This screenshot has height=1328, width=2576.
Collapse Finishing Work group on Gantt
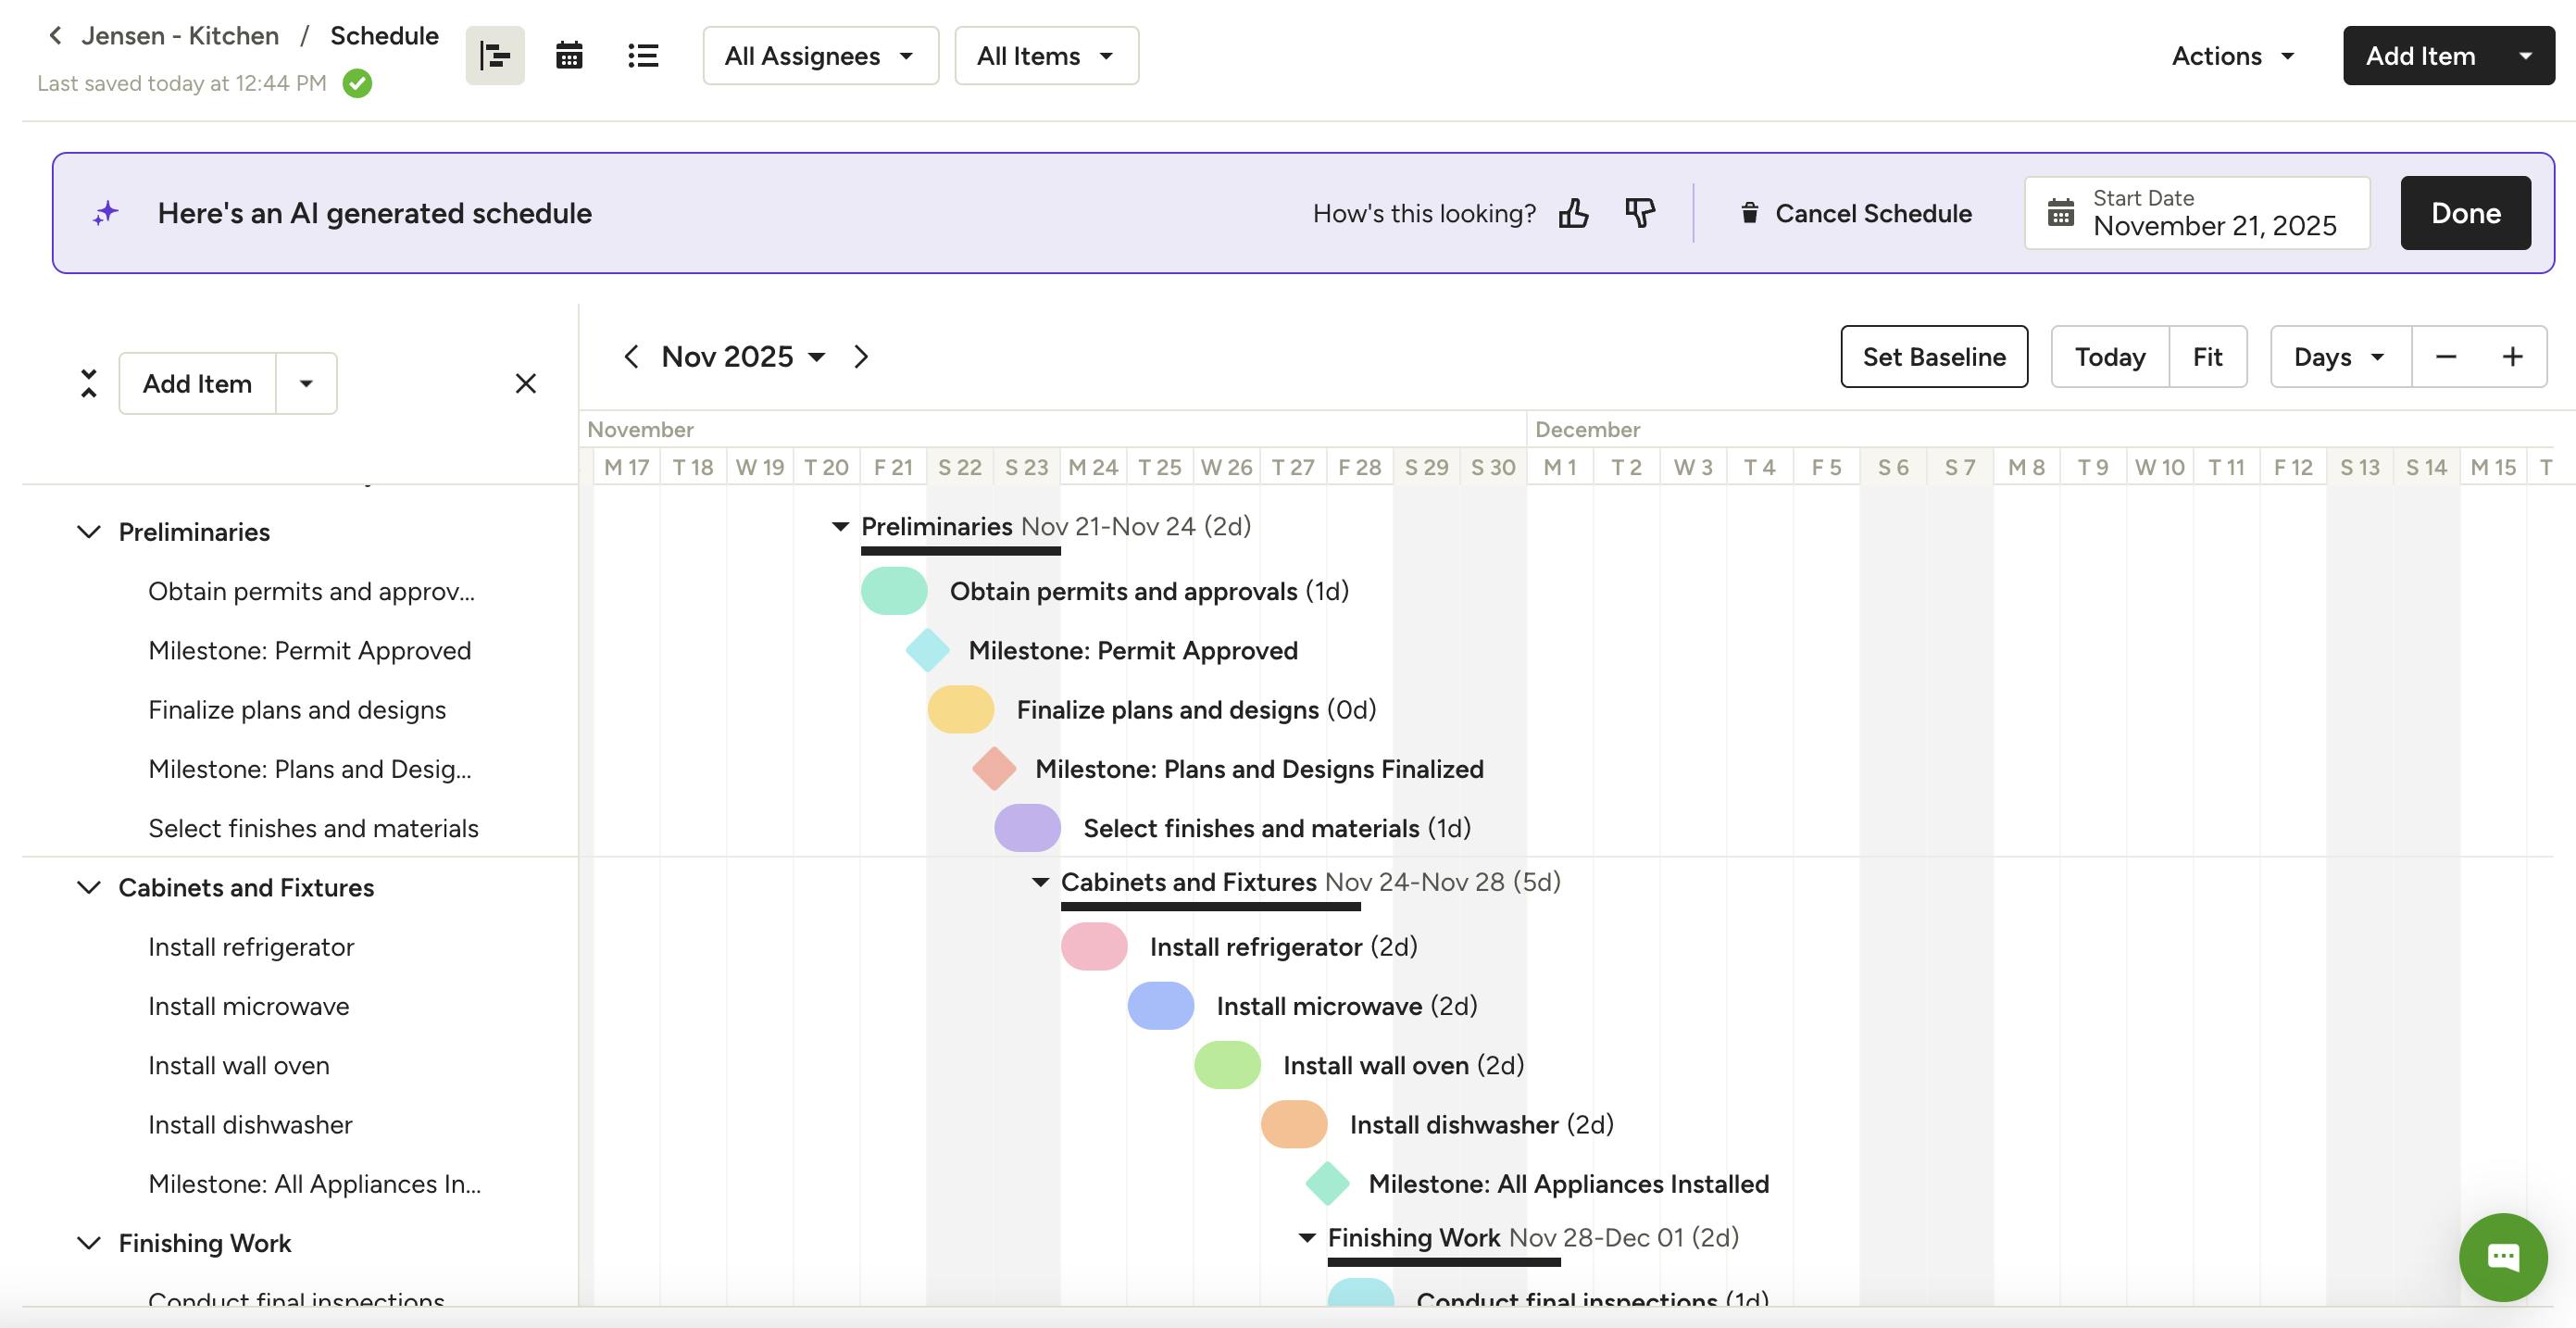(x=1306, y=1238)
